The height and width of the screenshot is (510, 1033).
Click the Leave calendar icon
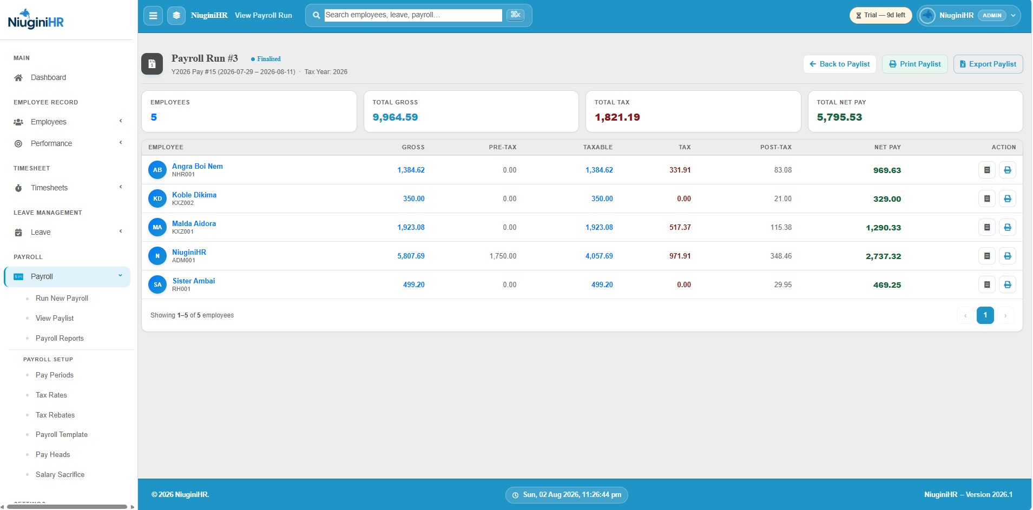tap(18, 233)
